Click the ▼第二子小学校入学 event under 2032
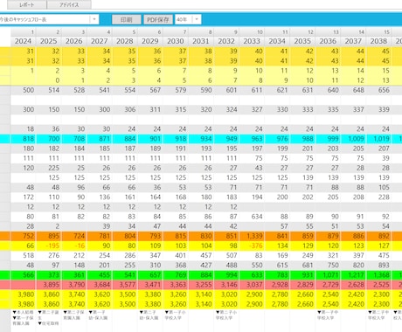This screenshot has height=332, width=402. coord(226,315)
